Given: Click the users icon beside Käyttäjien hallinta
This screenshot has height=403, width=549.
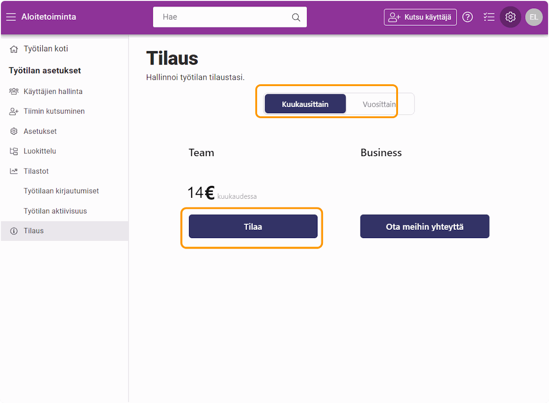Looking at the screenshot, I should point(14,92).
